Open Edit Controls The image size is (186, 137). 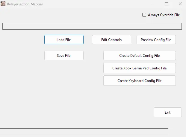(x=111, y=39)
